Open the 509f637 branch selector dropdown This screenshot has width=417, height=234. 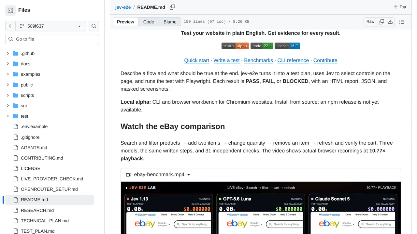[x=50, y=26]
